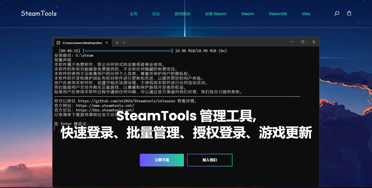Click the terminal tab's console icon
Screen dimensions: 372x188
point(58,43)
